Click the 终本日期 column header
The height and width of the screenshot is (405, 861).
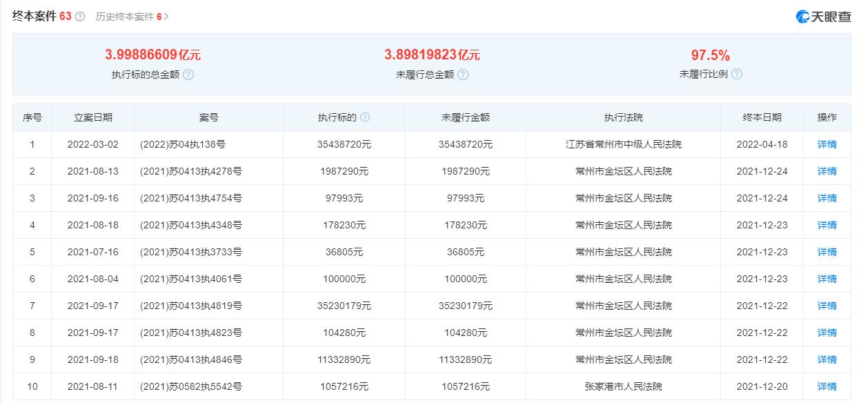tap(762, 117)
